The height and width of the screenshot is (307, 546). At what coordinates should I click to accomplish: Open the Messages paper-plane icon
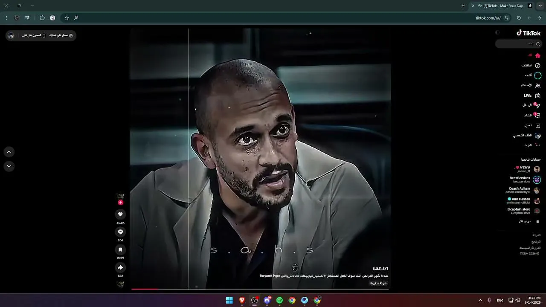(x=537, y=105)
